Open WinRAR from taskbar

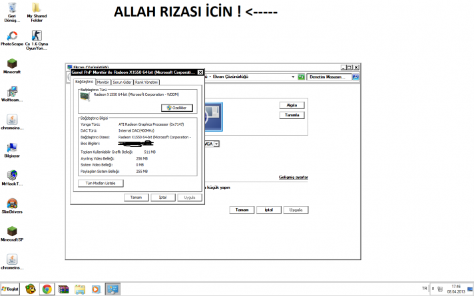(63, 289)
